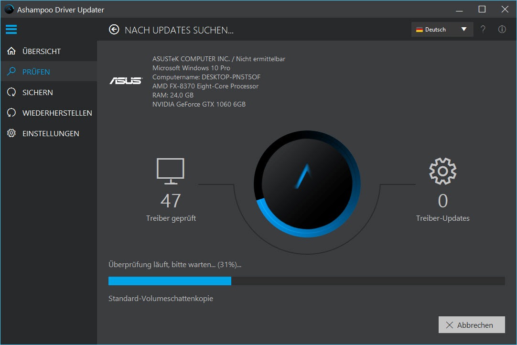Image resolution: width=517 pixels, height=345 pixels.
Task: Close the Ashampoo Driver Updater window
Action: pos(505,10)
